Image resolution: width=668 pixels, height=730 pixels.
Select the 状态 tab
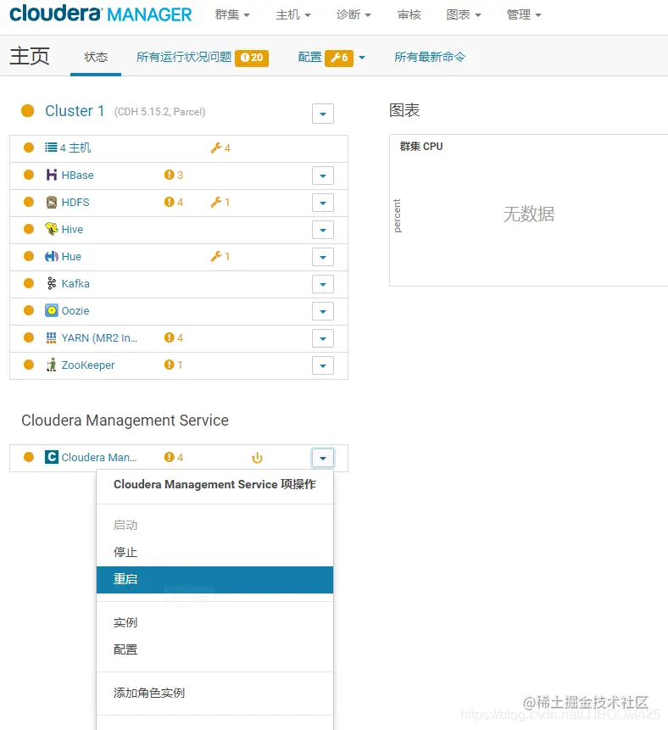pos(96,57)
